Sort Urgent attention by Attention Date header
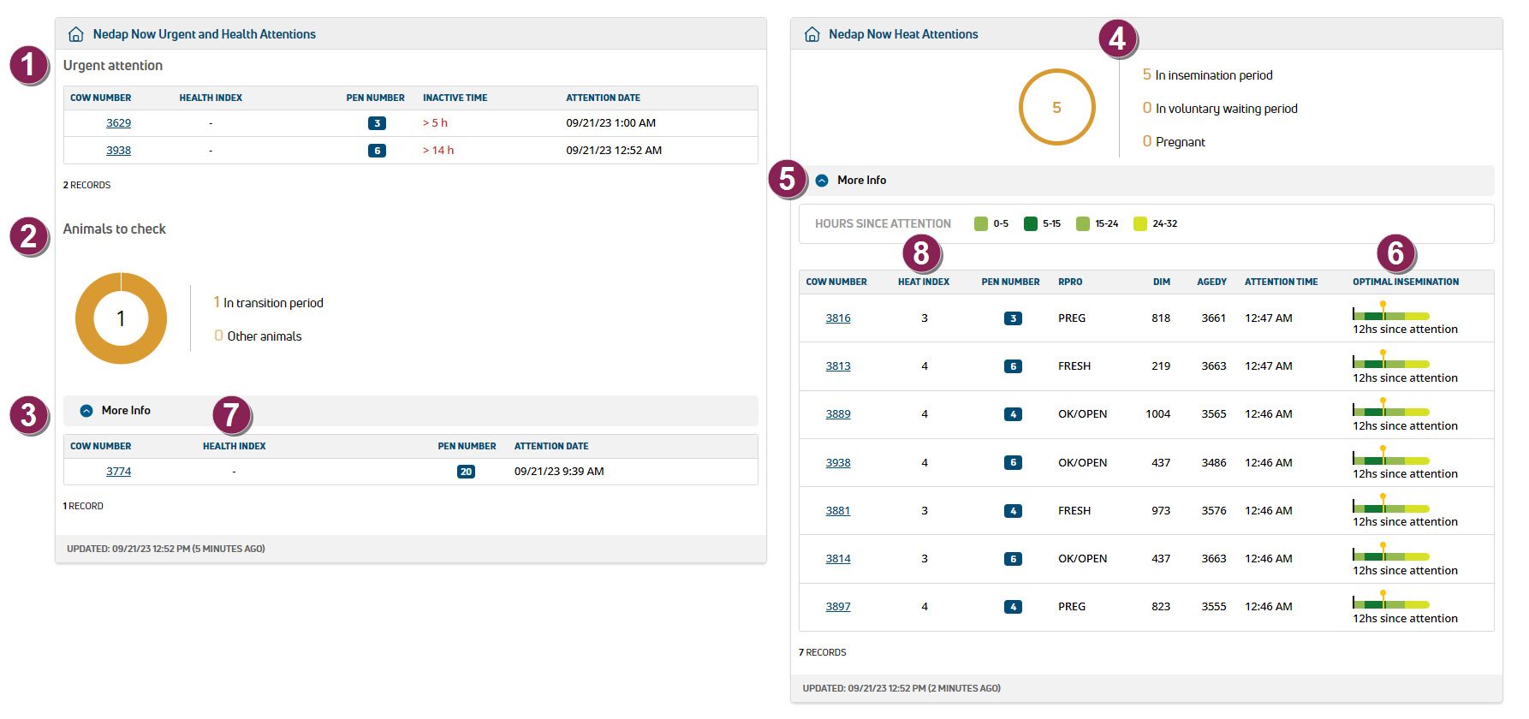The image size is (1529, 719). 603,98
